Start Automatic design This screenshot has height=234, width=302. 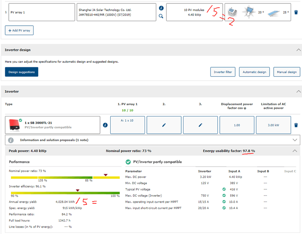(x=254, y=72)
